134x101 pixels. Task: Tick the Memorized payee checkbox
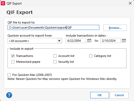click(13, 62)
